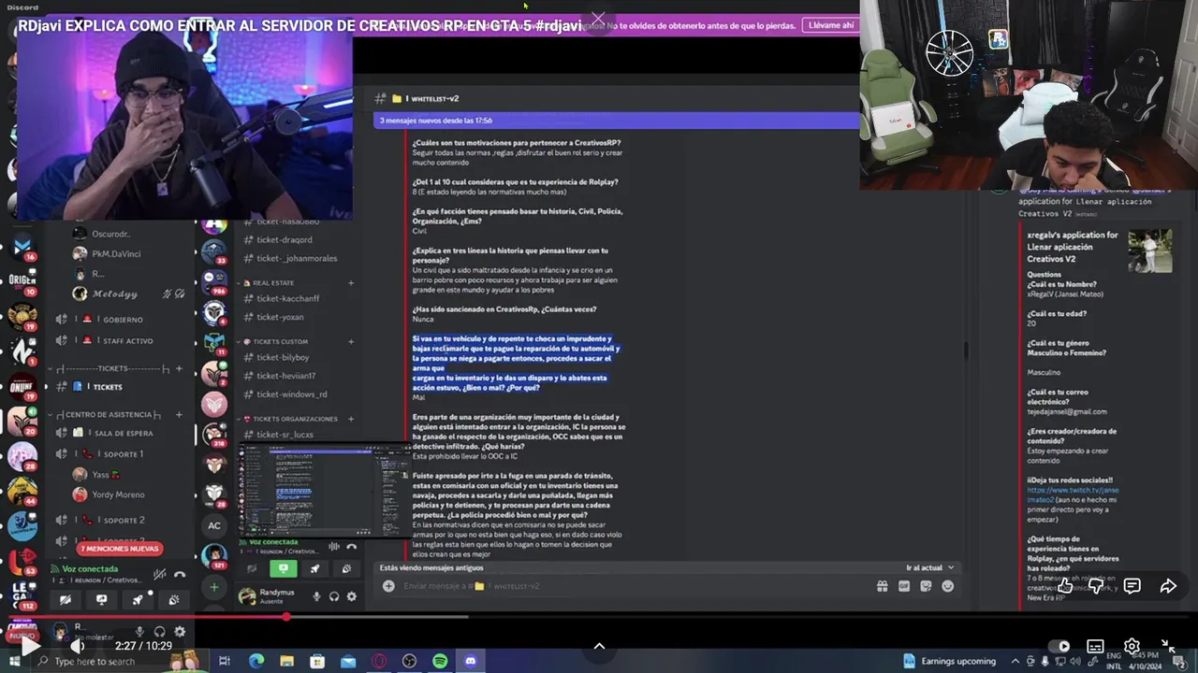Toggle the YouTube autoplay switch
Screen dimensions: 1198x673
(x=1059, y=646)
